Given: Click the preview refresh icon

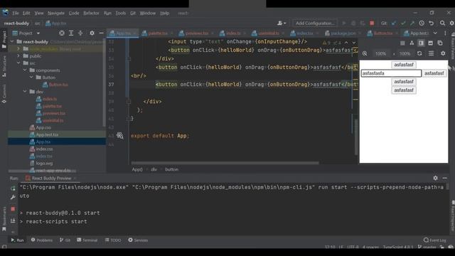Looking at the screenshot, I should click(x=419, y=53).
